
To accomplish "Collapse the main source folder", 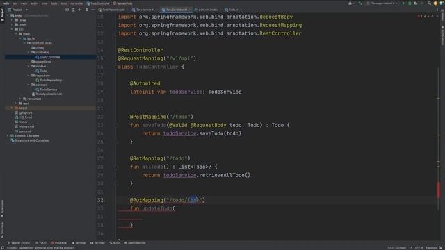I will click(x=16, y=34).
